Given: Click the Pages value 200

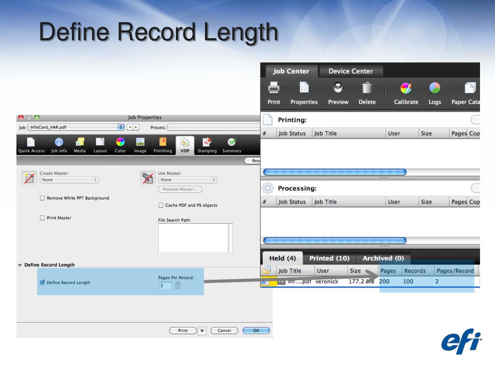Looking at the screenshot, I should point(384,282).
